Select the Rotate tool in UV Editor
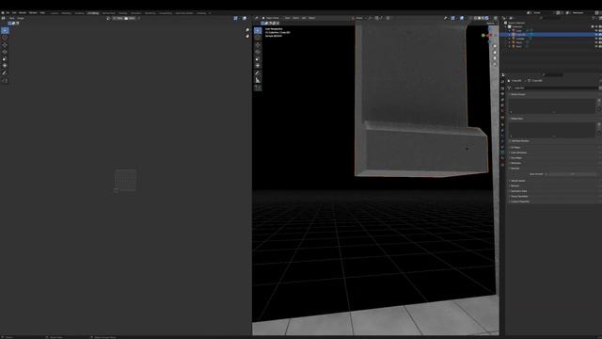The height and width of the screenshot is (339, 602). coord(5,52)
